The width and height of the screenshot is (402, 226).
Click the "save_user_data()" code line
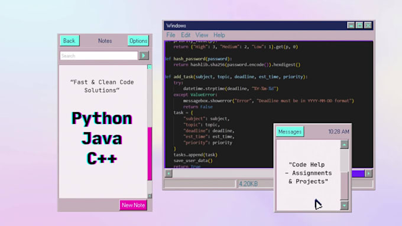(x=193, y=161)
